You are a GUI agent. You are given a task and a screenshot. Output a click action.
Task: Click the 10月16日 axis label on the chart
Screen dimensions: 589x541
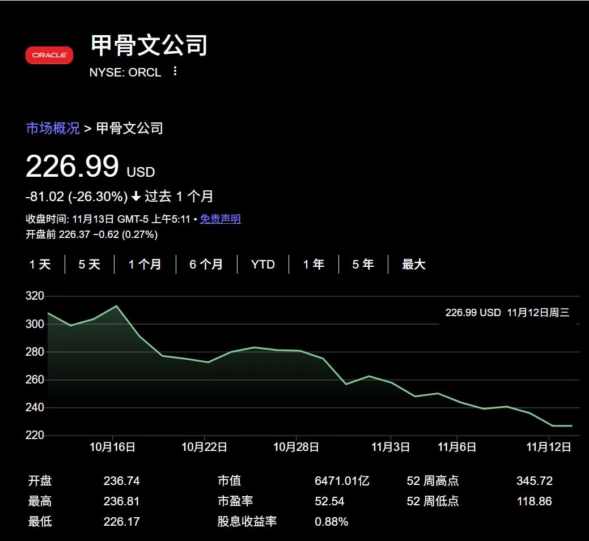pyautogui.click(x=113, y=446)
